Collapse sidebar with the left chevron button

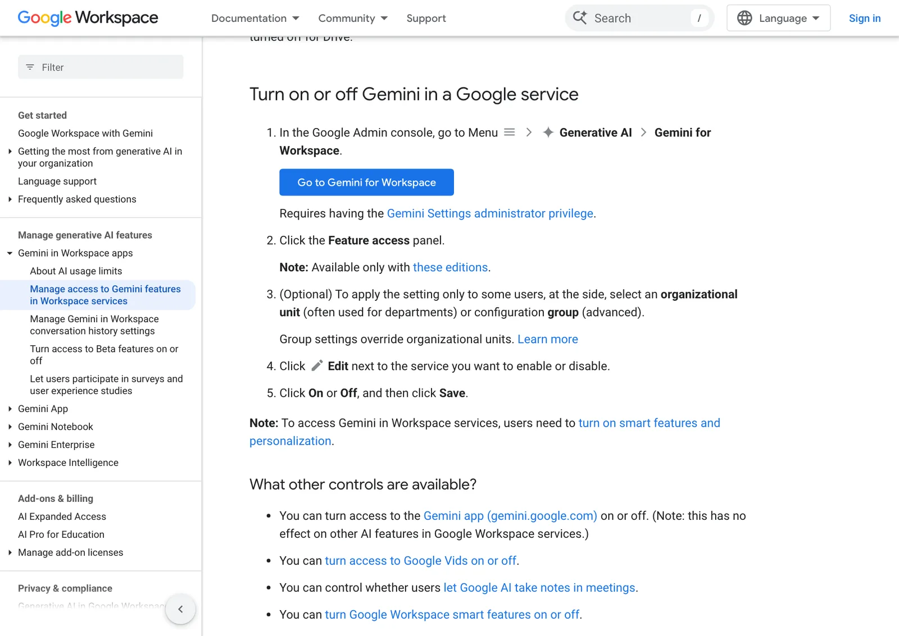pyautogui.click(x=180, y=609)
